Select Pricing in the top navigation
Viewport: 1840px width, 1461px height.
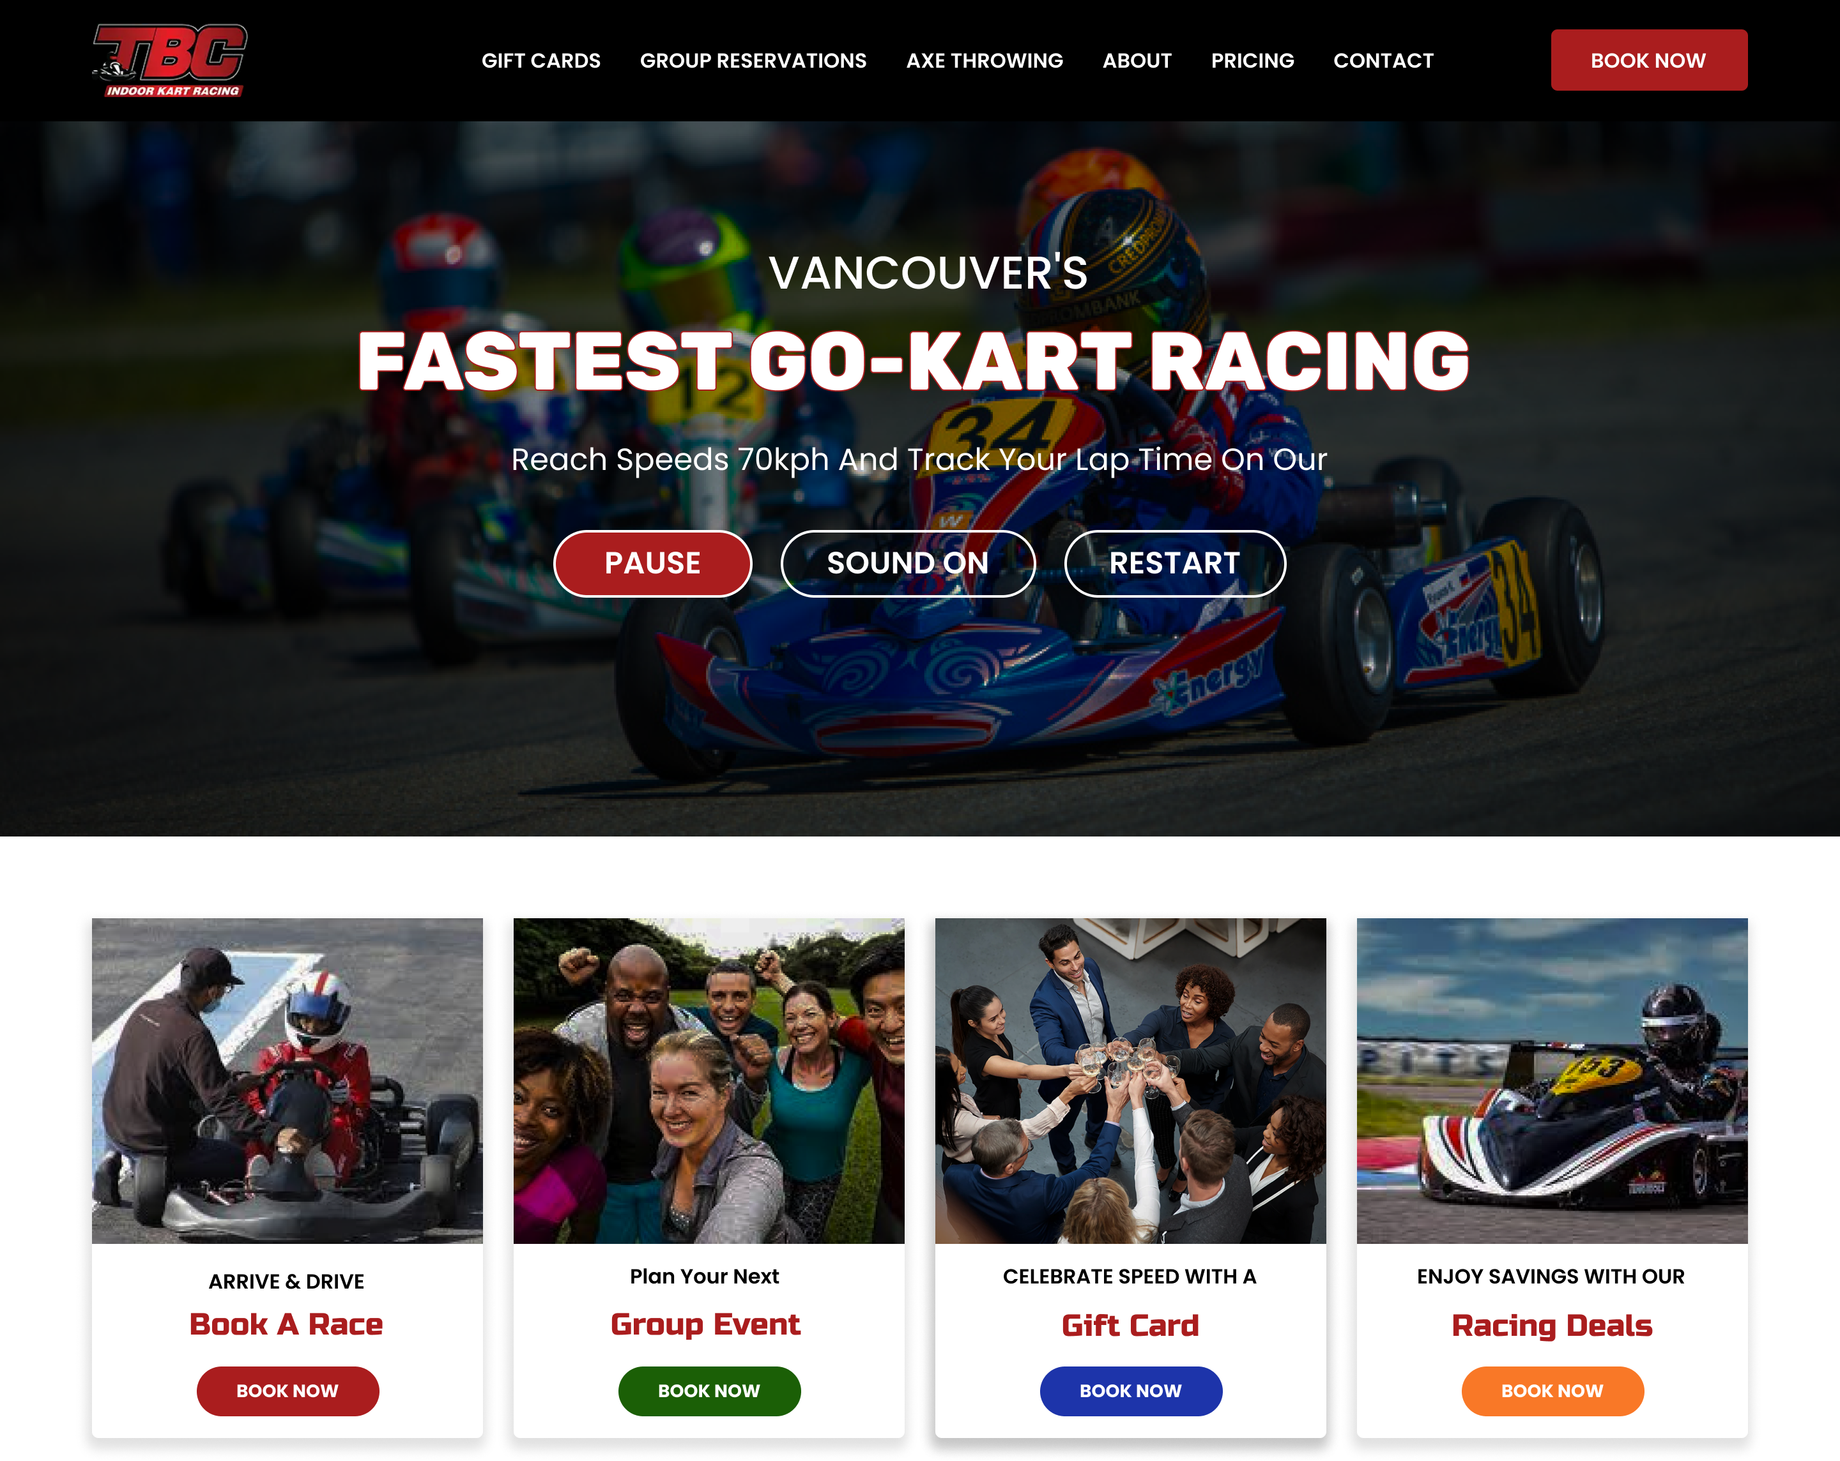[x=1252, y=61]
